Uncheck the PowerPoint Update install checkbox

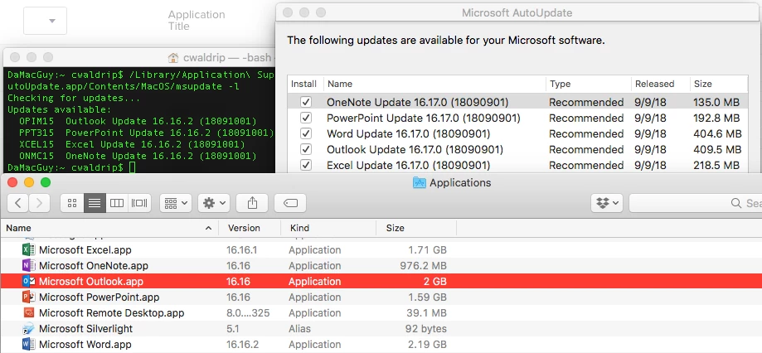[306, 118]
